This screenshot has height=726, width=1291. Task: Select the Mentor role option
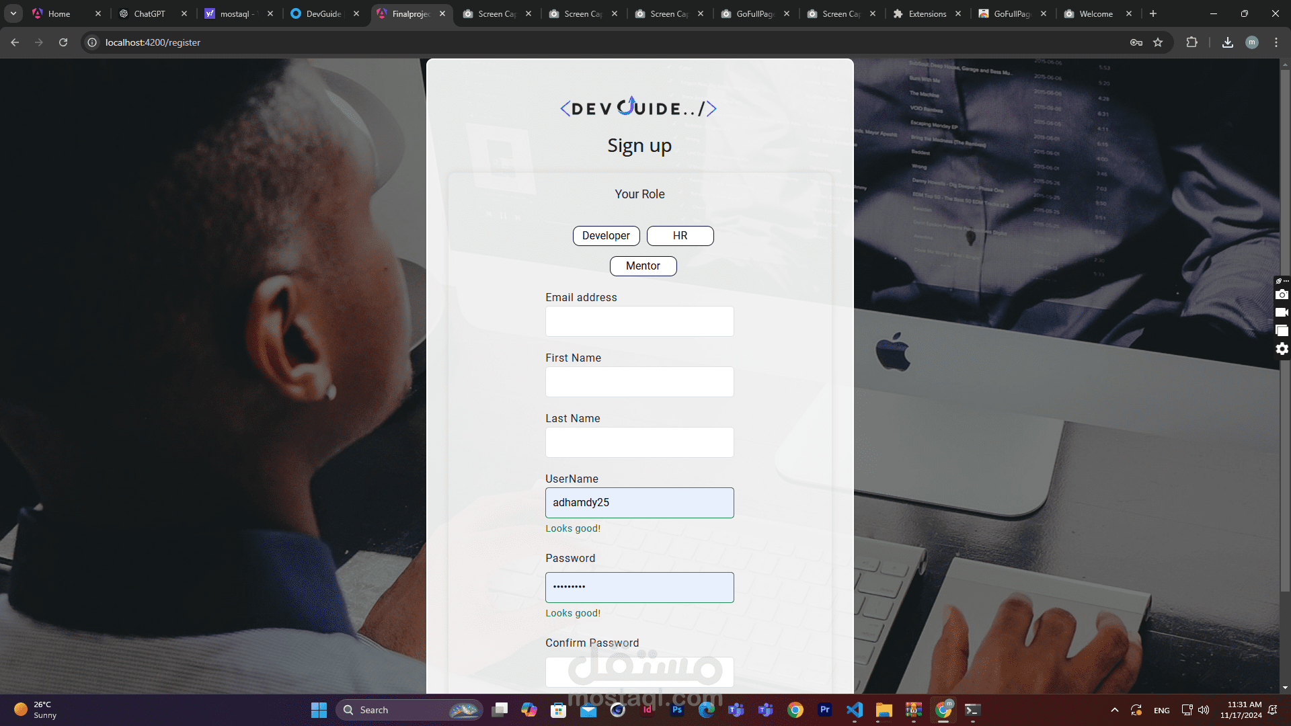click(x=643, y=266)
